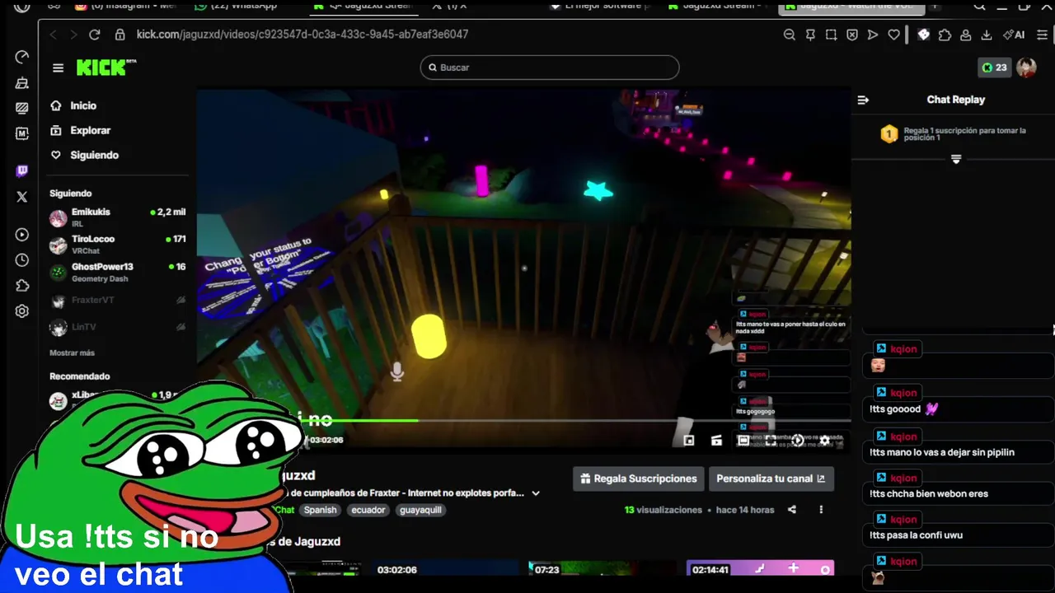Open the user avatar menu

coord(1026,68)
